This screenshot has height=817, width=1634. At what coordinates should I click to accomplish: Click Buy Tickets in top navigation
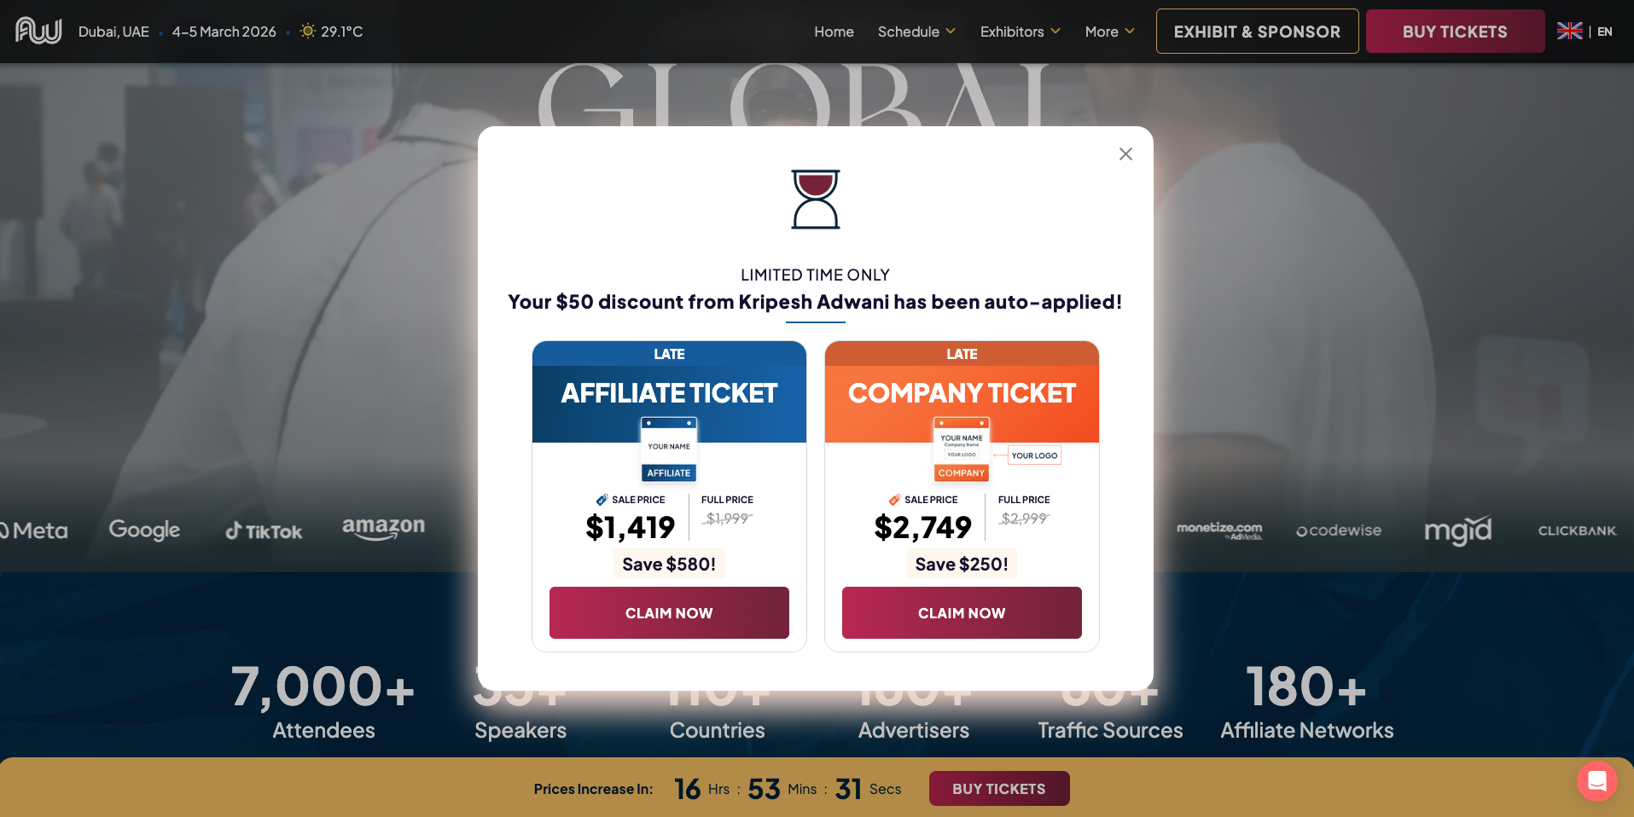[x=1455, y=32]
